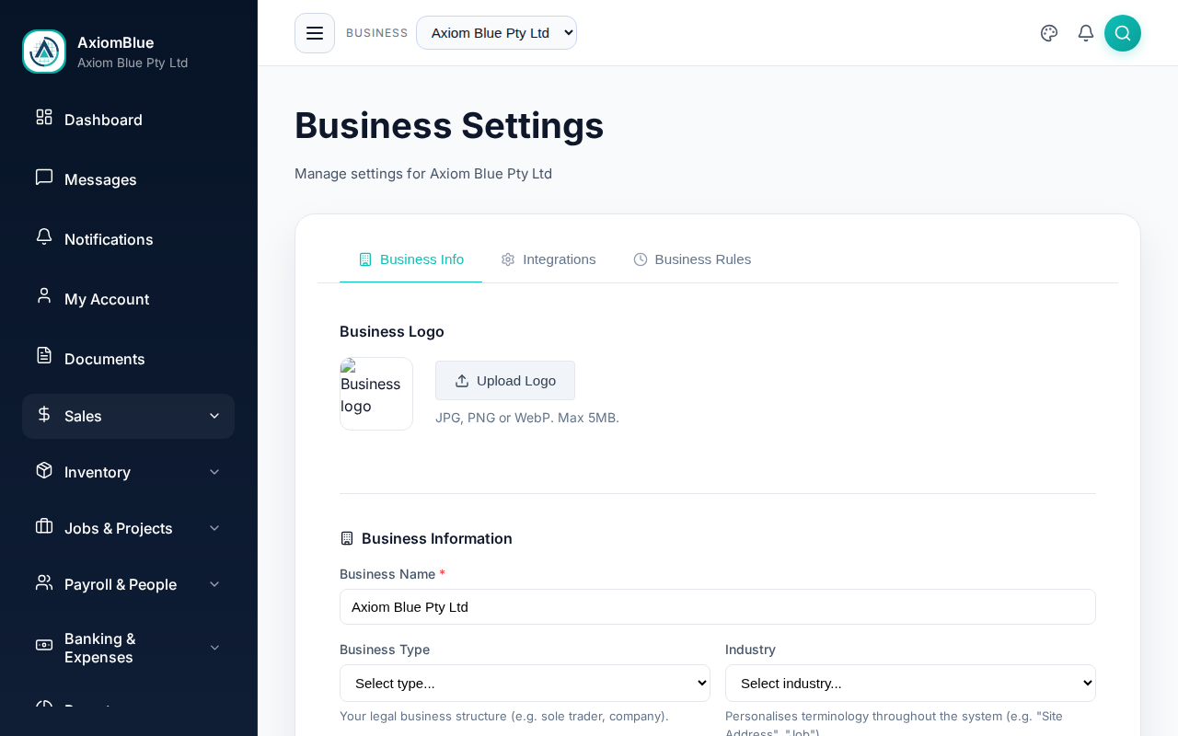Click the Banking & Expenses banknote icon
Screen dimensions: 1178x736
[44, 644]
